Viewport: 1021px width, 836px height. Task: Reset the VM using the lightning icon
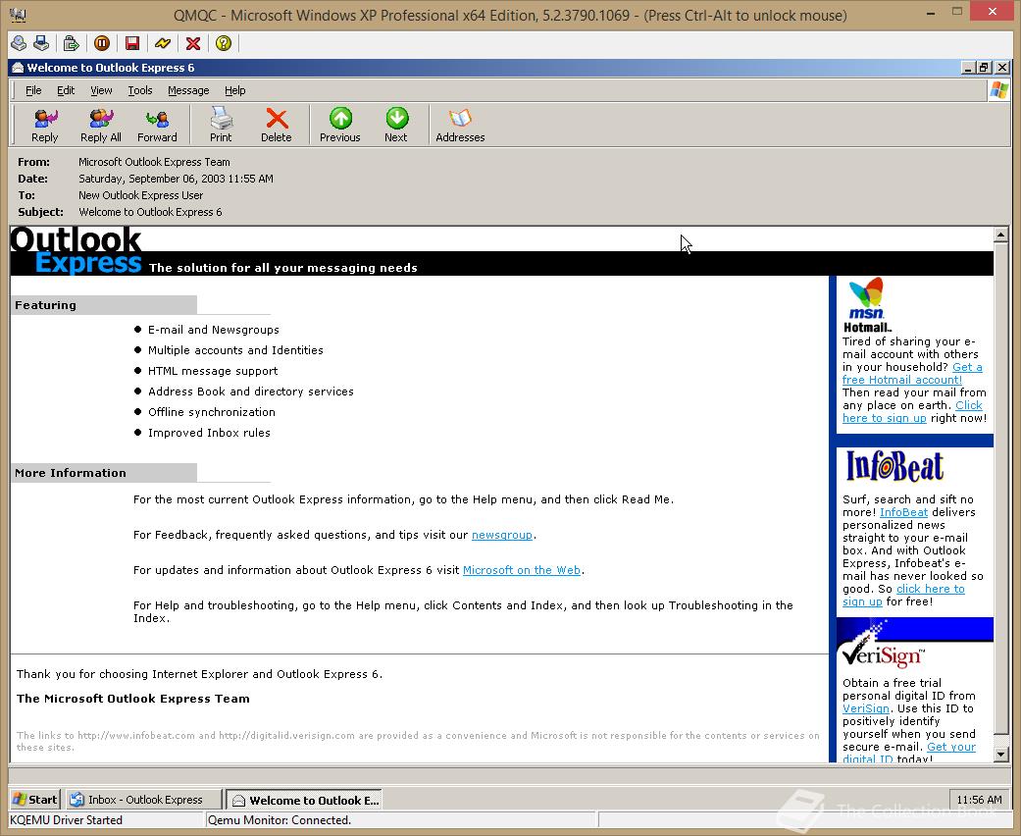(163, 43)
